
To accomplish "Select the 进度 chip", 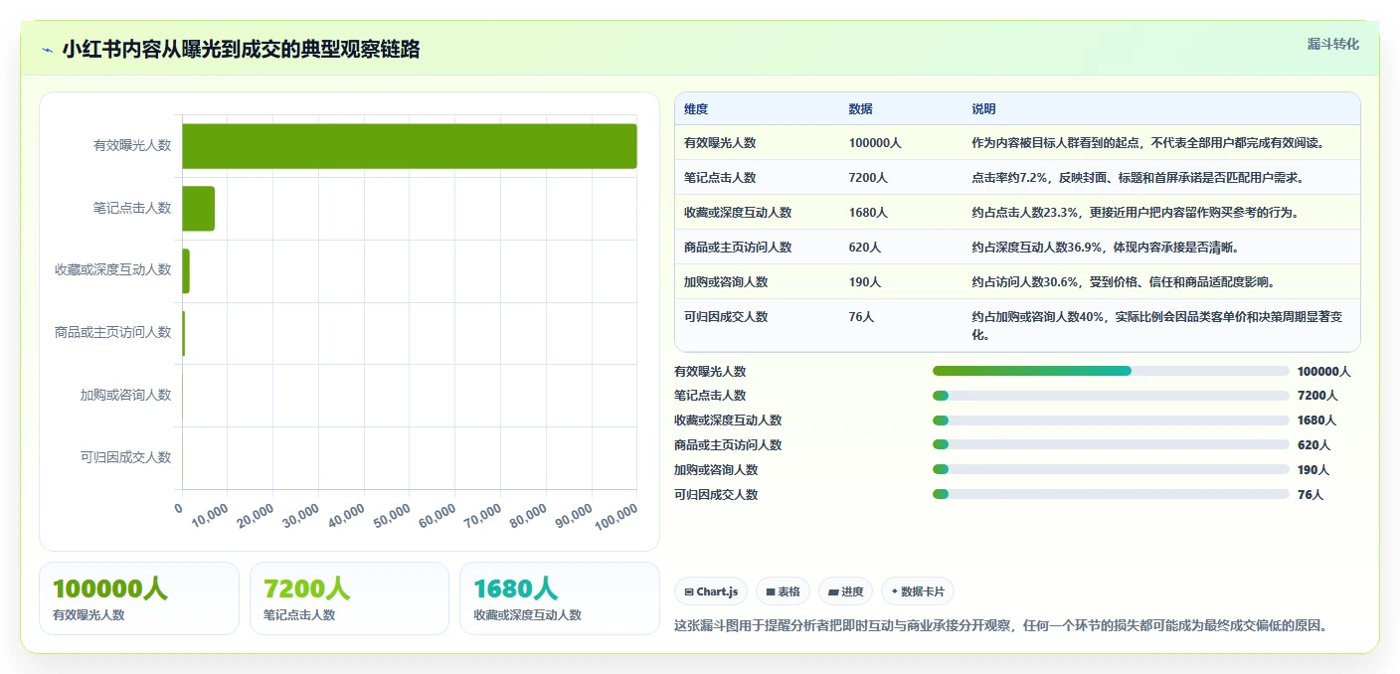I will click(x=845, y=591).
